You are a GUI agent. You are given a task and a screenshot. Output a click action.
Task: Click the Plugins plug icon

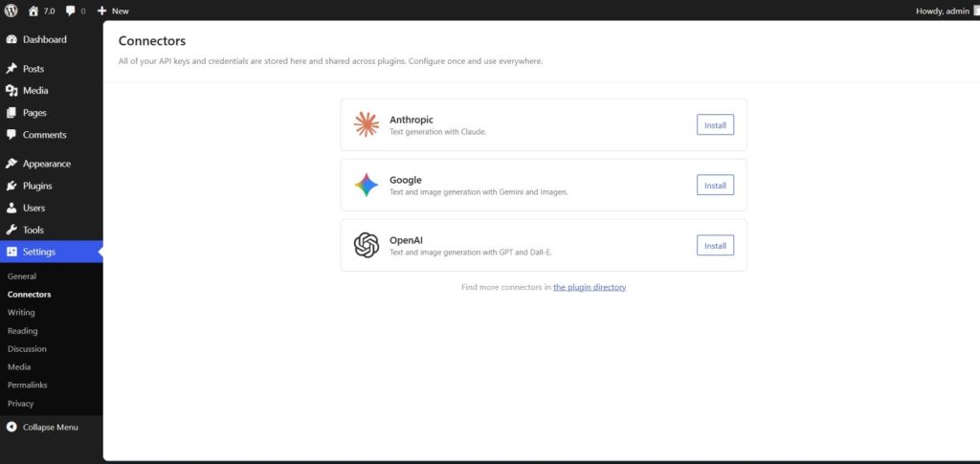tap(11, 186)
